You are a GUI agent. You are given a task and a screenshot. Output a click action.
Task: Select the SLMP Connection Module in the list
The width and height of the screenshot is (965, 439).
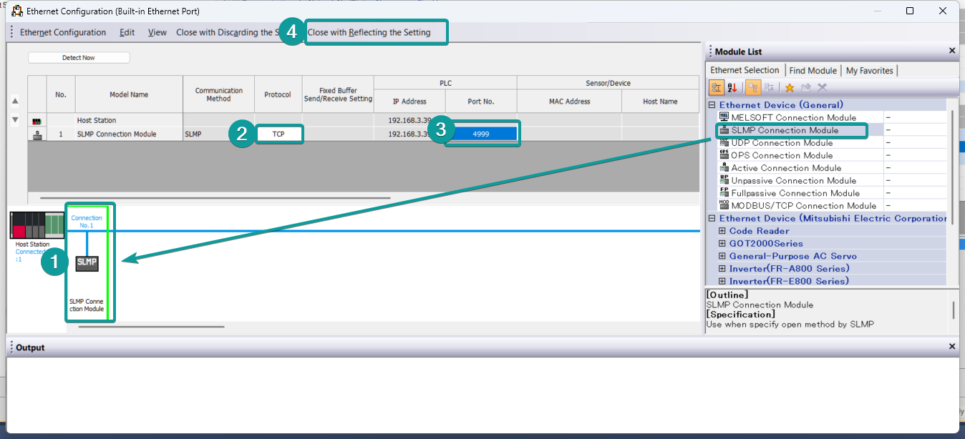tap(785, 130)
